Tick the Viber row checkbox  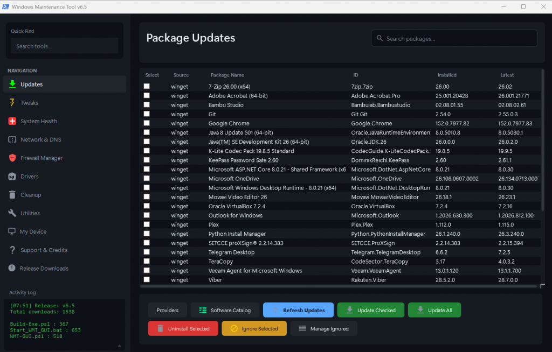click(x=147, y=279)
